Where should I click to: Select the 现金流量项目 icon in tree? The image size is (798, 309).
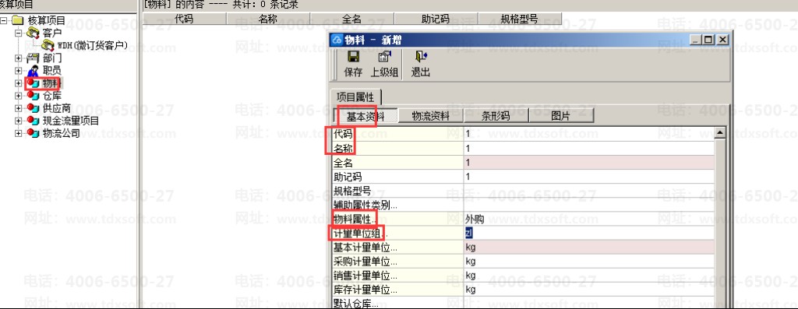coord(34,121)
